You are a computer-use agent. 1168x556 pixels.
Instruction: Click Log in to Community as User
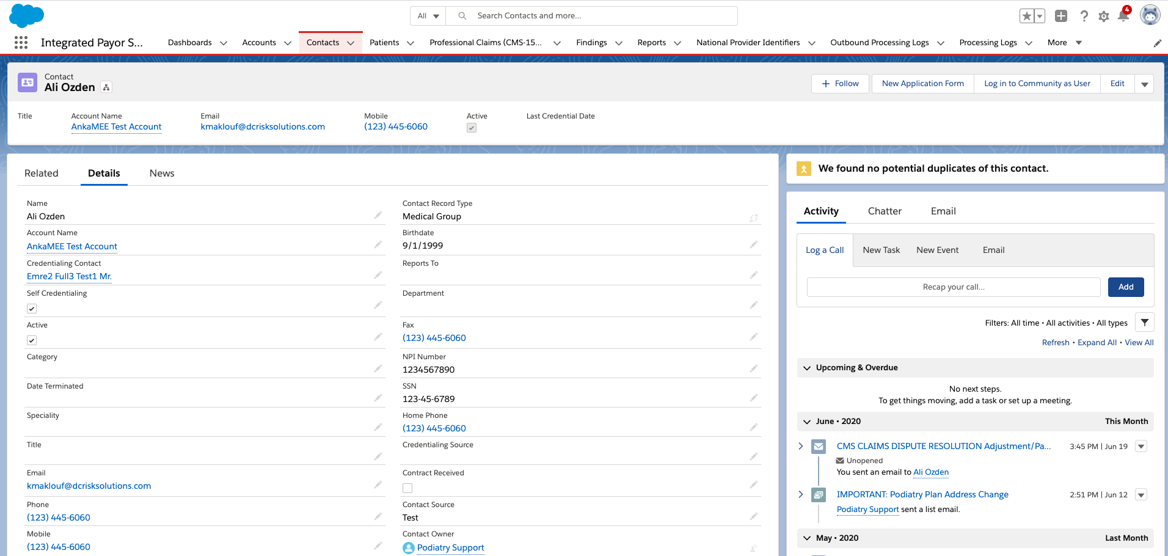[1037, 84]
